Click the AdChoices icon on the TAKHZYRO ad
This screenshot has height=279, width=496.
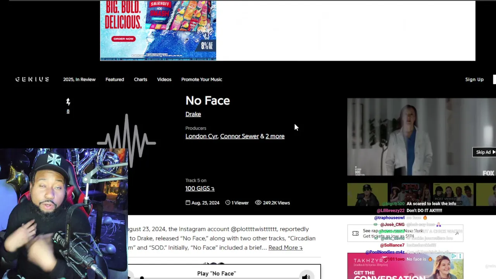point(453,256)
